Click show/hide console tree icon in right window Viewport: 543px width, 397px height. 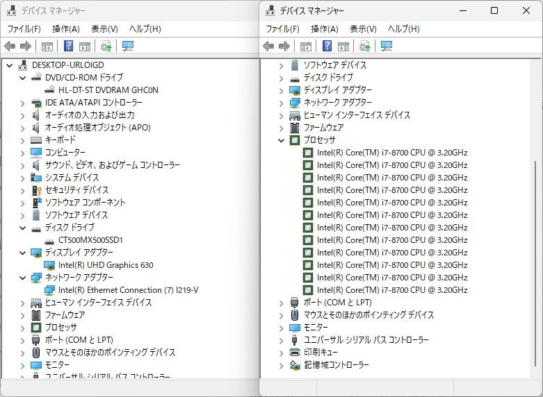306,46
